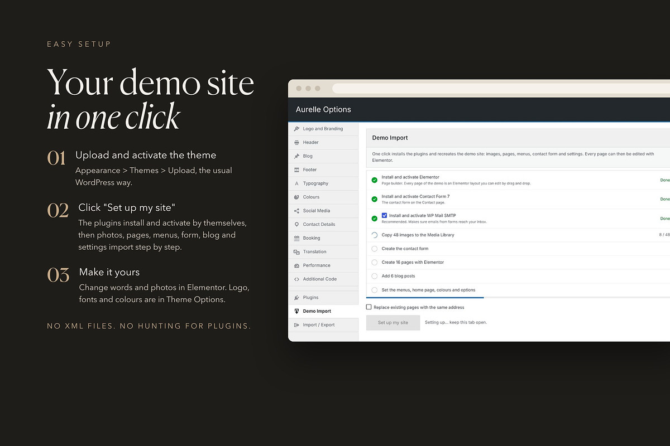Viewport: 670px width, 446px height.
Task: Click the Header section icon in sidebar
Action: (x=296, y=142)
